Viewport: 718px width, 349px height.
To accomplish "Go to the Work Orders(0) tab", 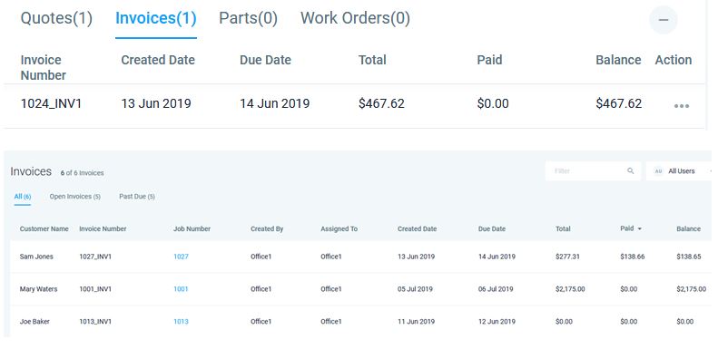I will 355,18.
